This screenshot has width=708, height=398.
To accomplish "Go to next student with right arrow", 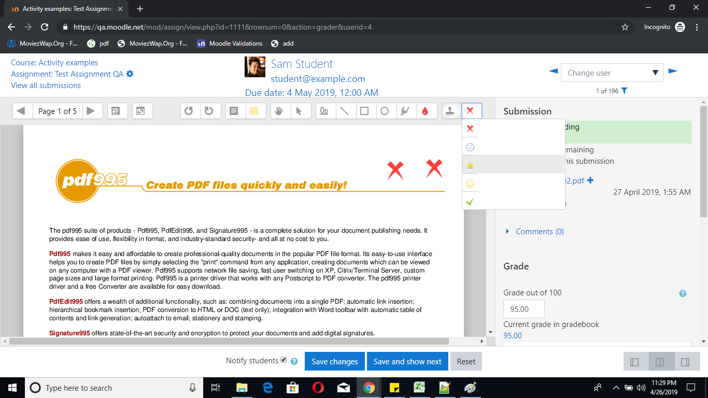I will [x=673, y=71].
